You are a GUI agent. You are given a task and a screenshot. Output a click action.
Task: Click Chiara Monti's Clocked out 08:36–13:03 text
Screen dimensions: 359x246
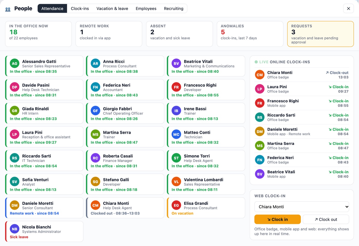coord(115,213)
